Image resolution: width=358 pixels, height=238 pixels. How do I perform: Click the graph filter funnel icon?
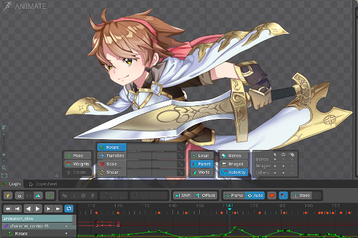[x=8, y=196]
